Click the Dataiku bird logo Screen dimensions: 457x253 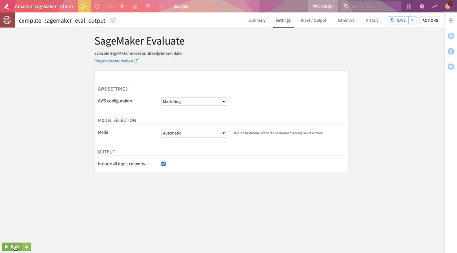[6, 6]
